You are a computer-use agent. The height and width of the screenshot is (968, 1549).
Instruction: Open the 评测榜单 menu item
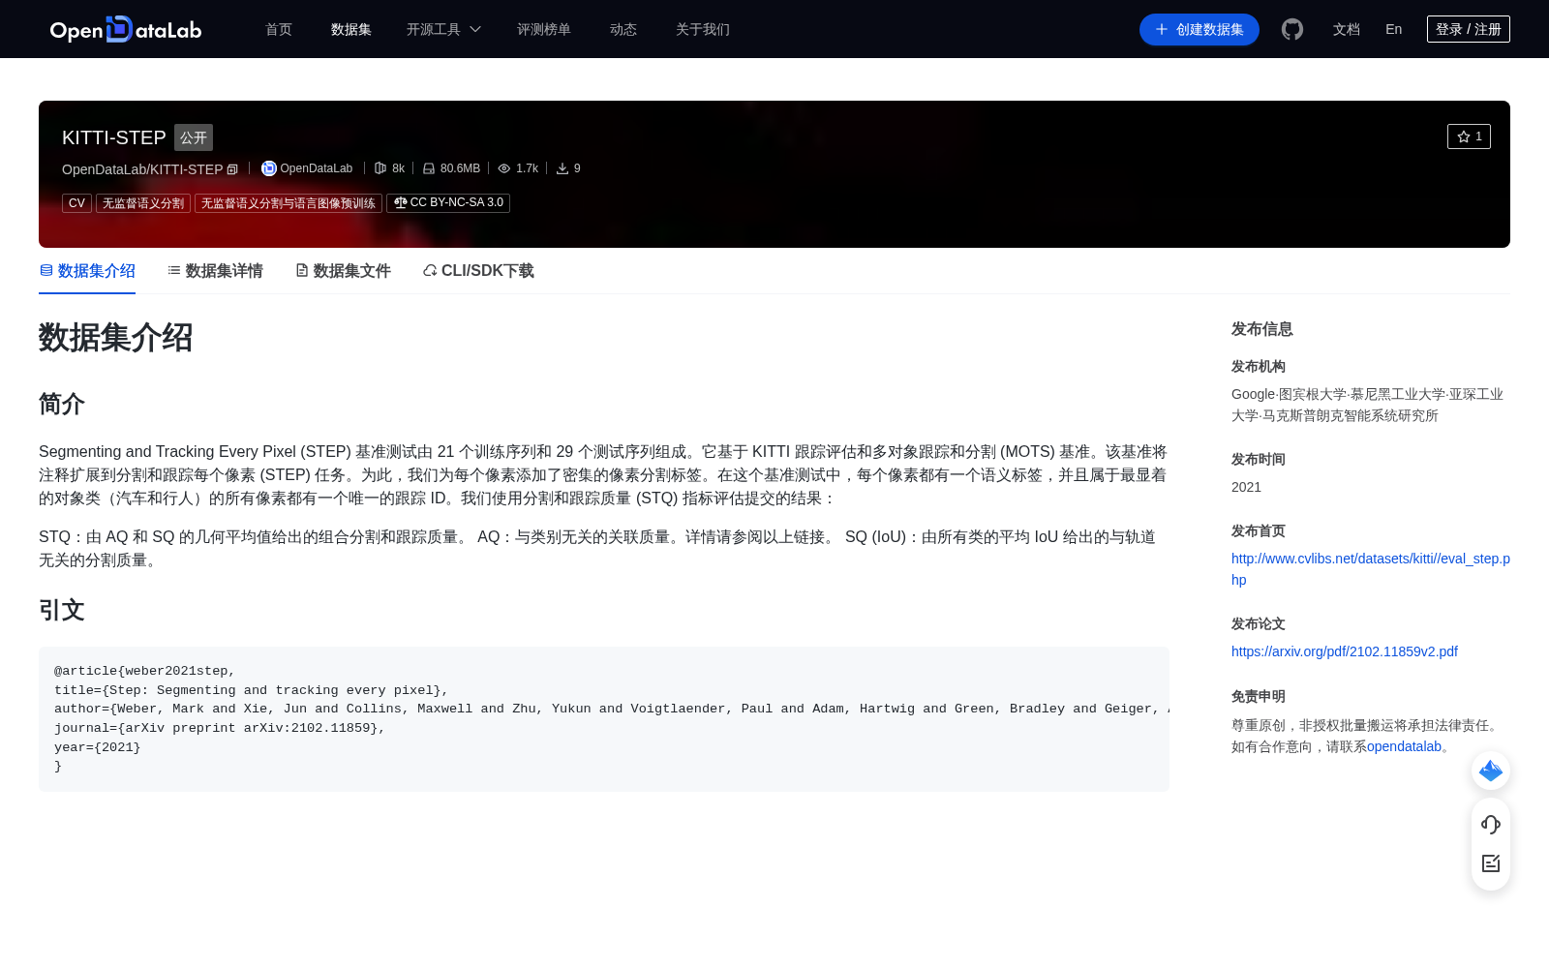(x=544, y=29)
